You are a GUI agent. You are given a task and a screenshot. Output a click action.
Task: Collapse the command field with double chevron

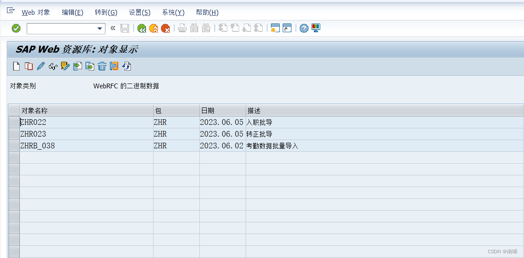tap(113, 28)
